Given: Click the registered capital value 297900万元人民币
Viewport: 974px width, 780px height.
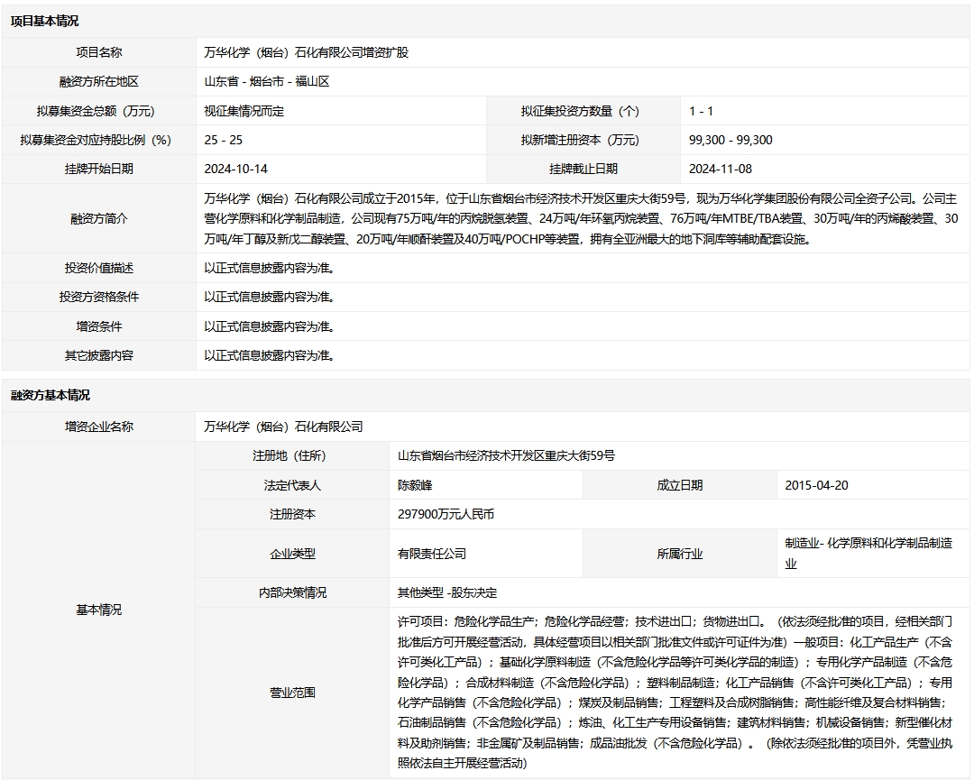Looking at the screenshot, I should click(x=446, y=514).
